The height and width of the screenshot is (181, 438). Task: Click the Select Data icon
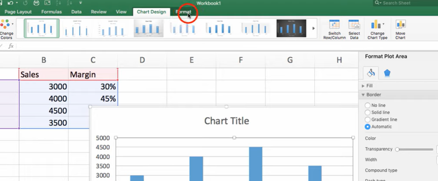coord(354,24)
